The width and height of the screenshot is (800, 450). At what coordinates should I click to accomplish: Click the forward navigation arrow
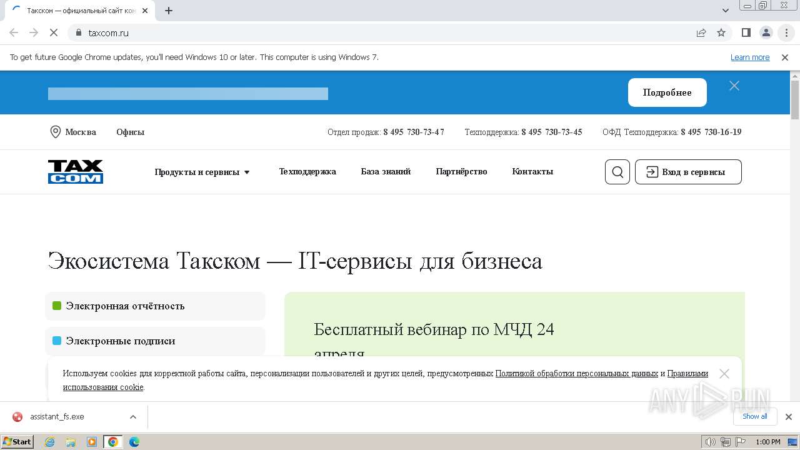[34, 32]
